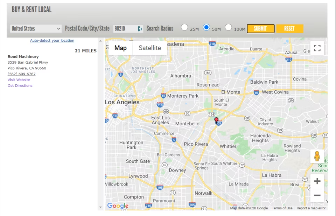Image resolution: width=336 pixels, height=216 pixels.
Task: Click Road Machinery dealer name
Action: point(23,57)
